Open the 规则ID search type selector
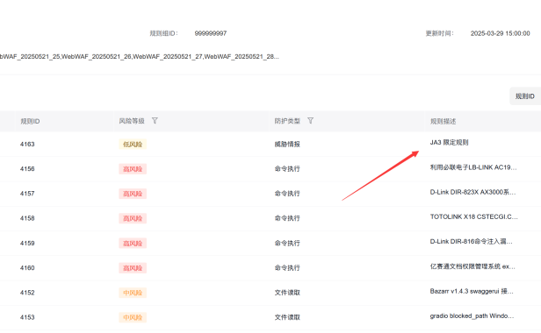The width and height of the screenshot is (541, 333). [x=525, y=96]
